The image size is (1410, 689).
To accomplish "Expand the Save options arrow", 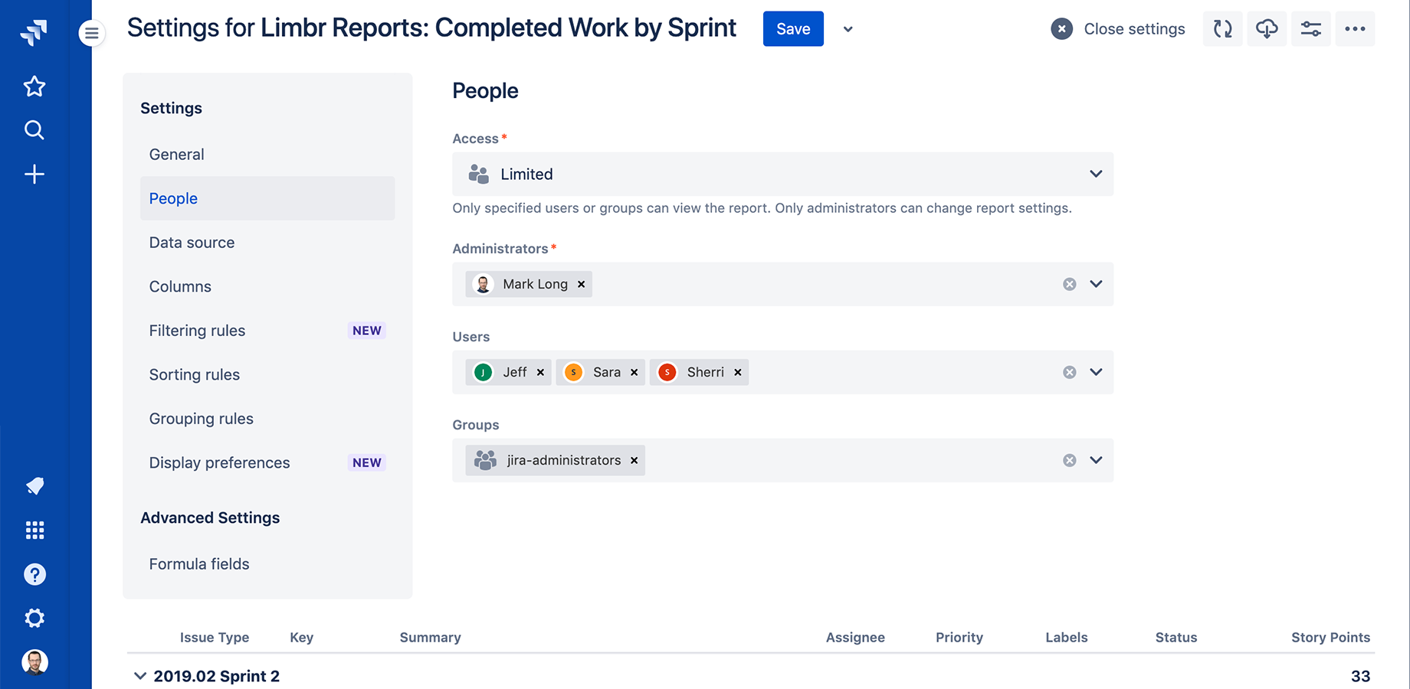I will click(848, 29).
